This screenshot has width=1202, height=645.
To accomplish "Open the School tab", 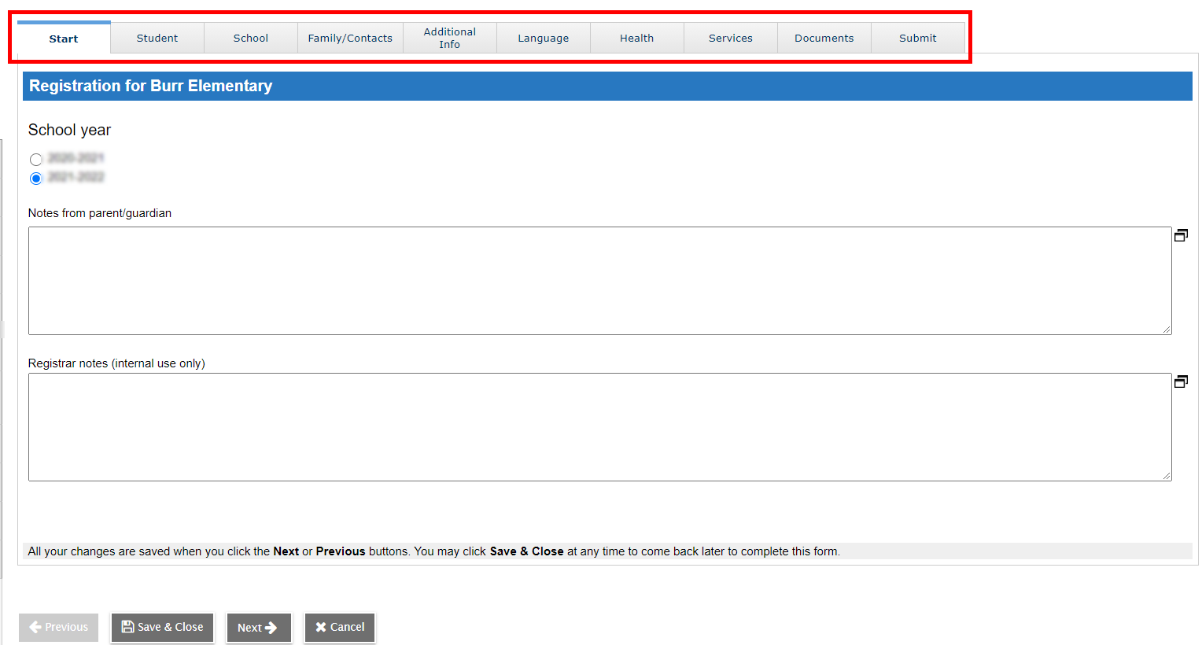I will click(250, 37).
